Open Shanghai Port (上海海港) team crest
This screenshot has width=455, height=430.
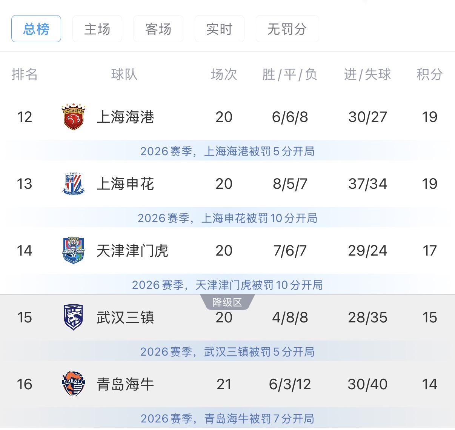click(x=74, y=117)
